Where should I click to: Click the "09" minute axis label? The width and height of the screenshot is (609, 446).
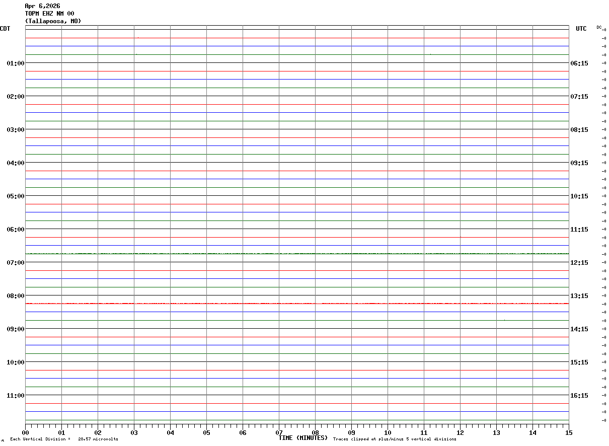pyautogui.click(x=352, y=432)
